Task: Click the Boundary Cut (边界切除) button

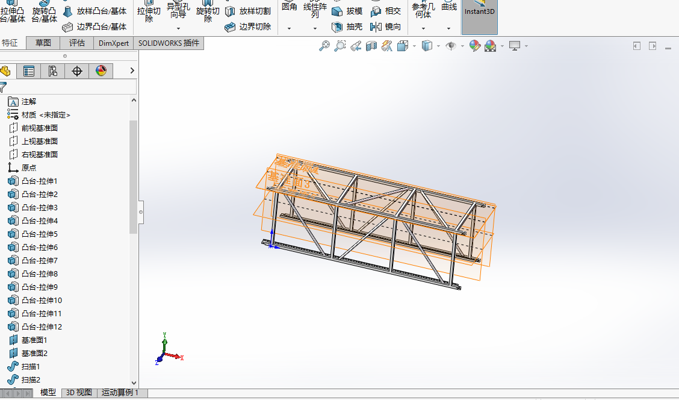Action: point(248,27)
